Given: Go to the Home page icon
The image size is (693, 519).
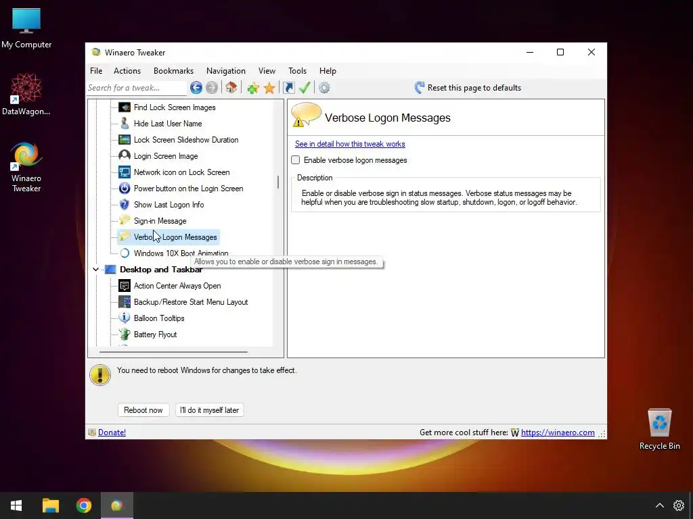Looking at the screenshot, I should click(231, 87).
